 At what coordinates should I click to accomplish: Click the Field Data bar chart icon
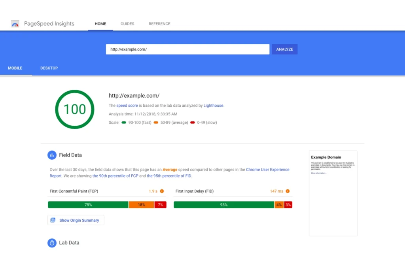coord(52,155)
